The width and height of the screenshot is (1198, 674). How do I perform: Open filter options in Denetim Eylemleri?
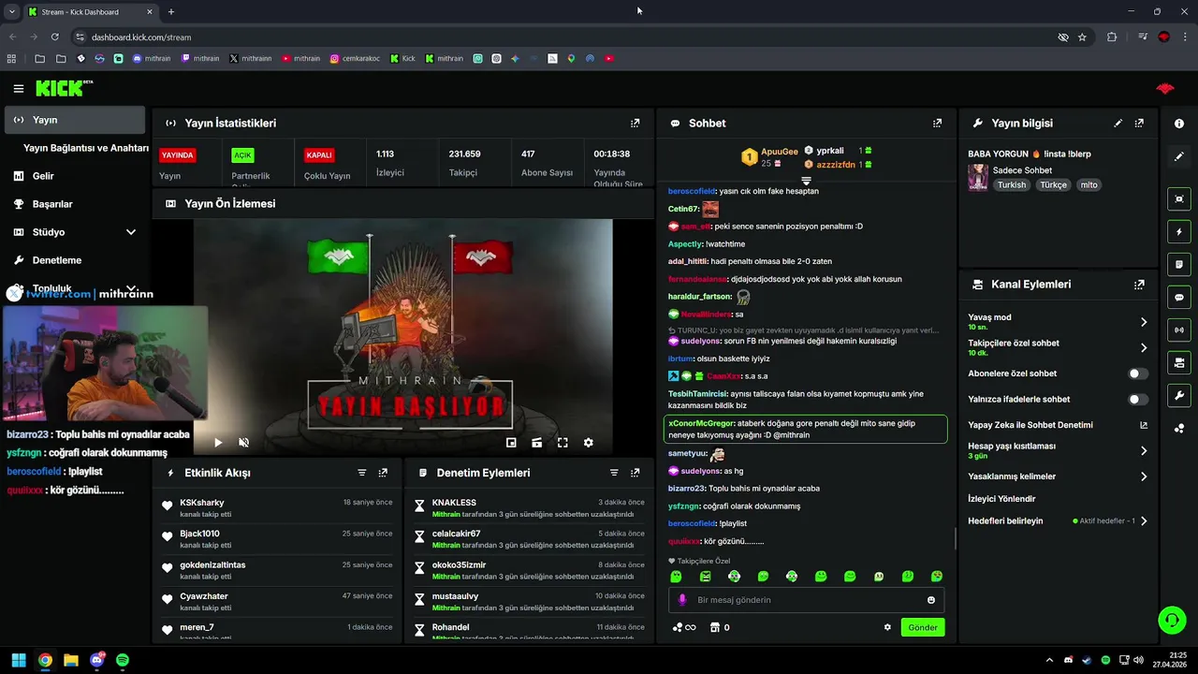pyautogui.click(x=614, y=473)
